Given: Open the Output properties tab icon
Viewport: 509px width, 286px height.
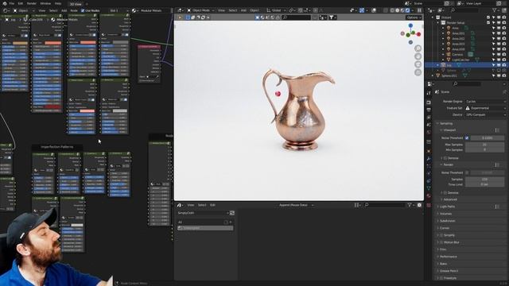Looking at the screenshot, I should [x=429, y=110].
